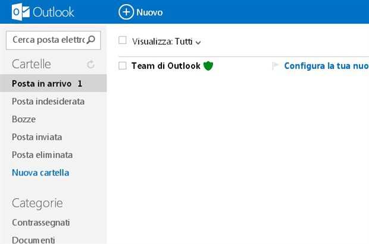The height and width of the screenshot is (244, 369).
Task: Go to the Bozze folder
Action: click(x=24, y=119)
